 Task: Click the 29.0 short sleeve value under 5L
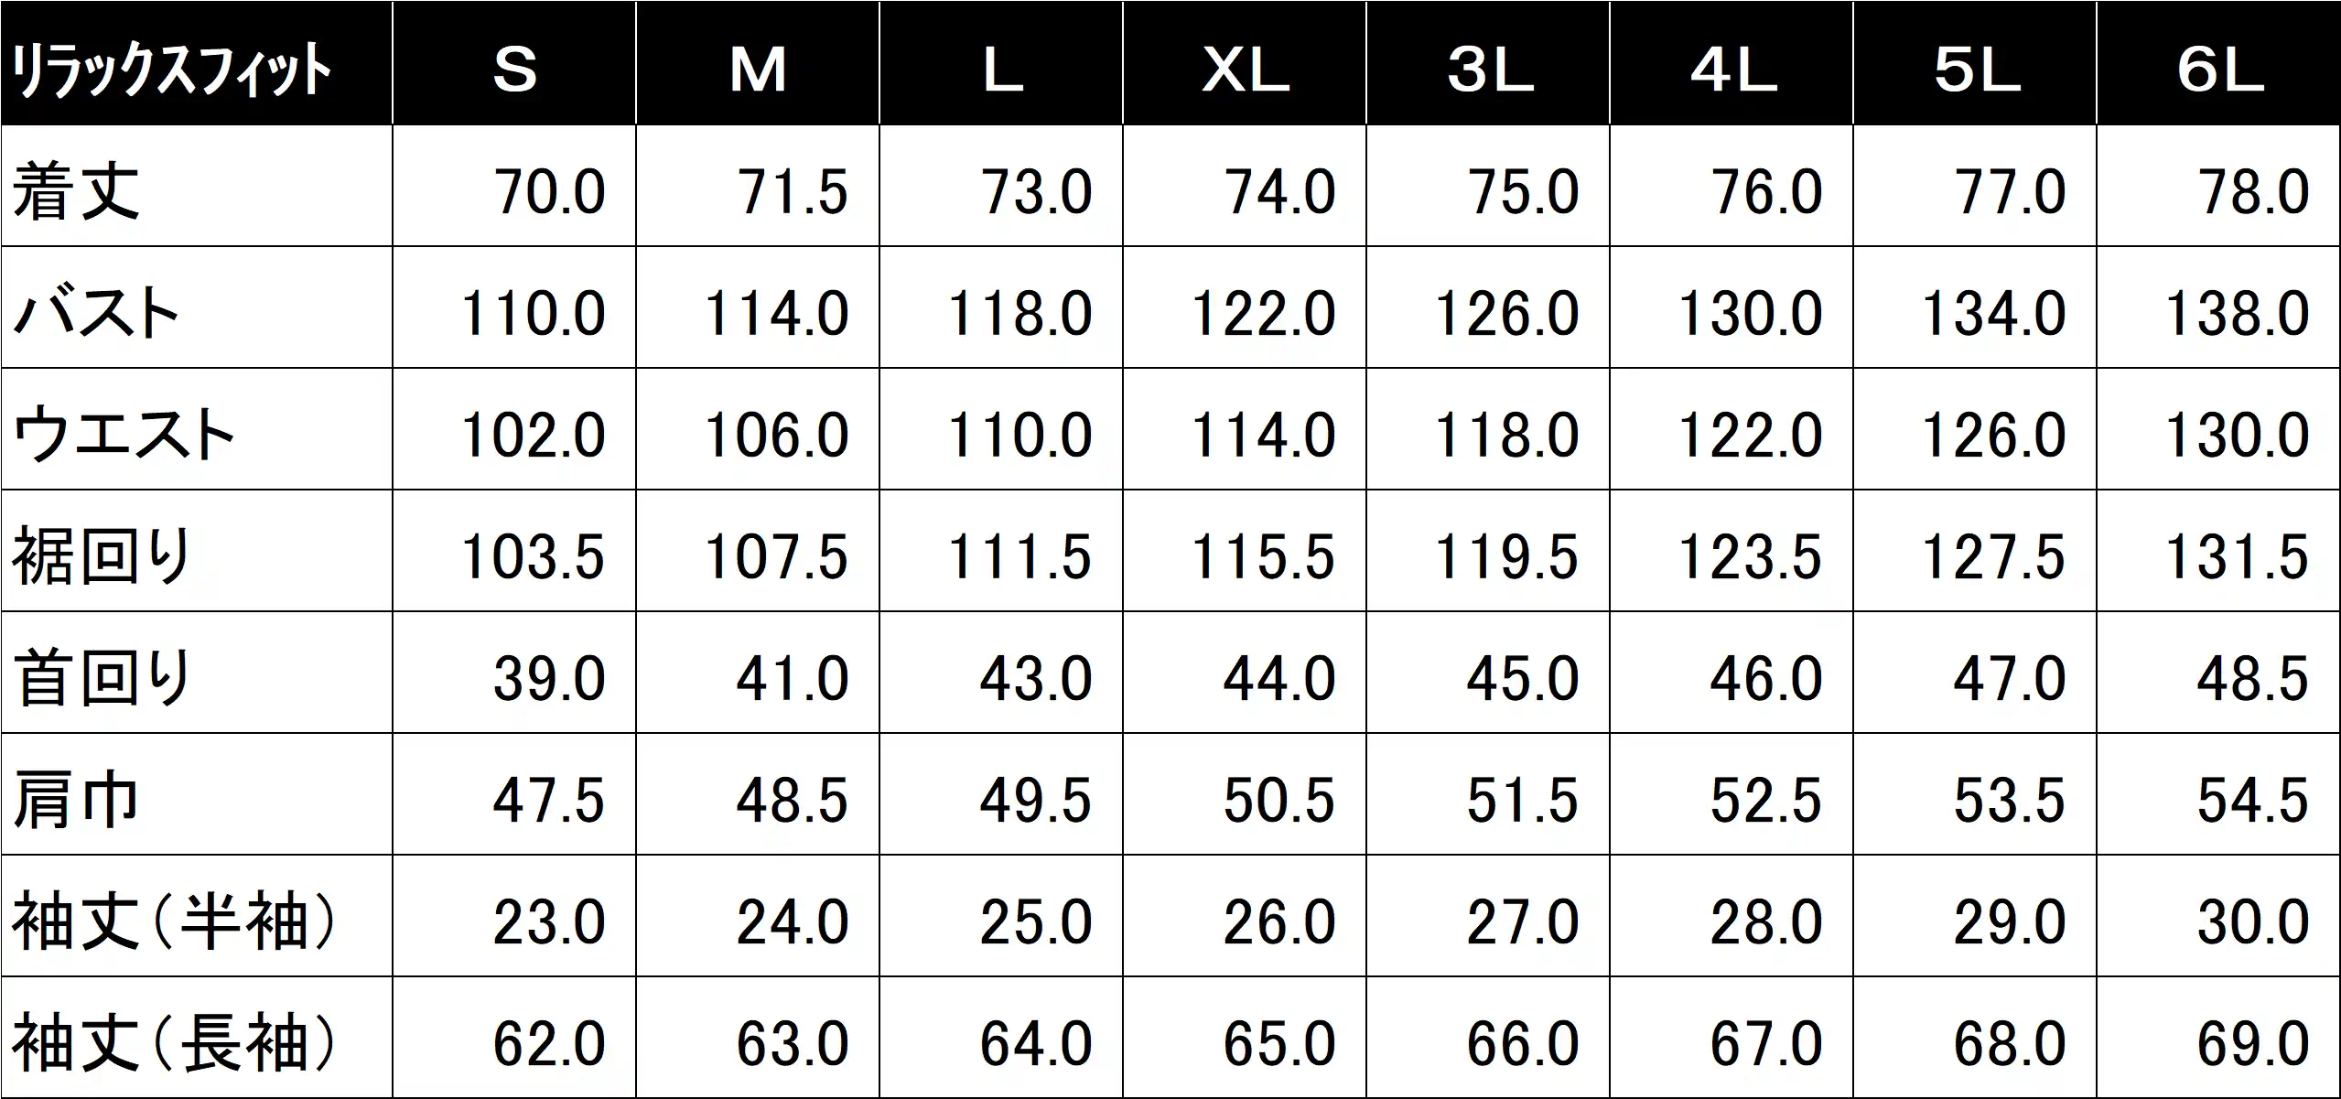1975,916
